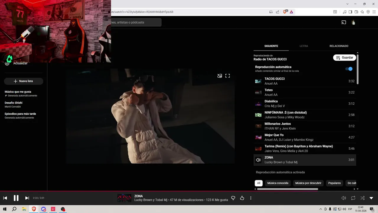Open Brave Wallet icon

point(356,12)
